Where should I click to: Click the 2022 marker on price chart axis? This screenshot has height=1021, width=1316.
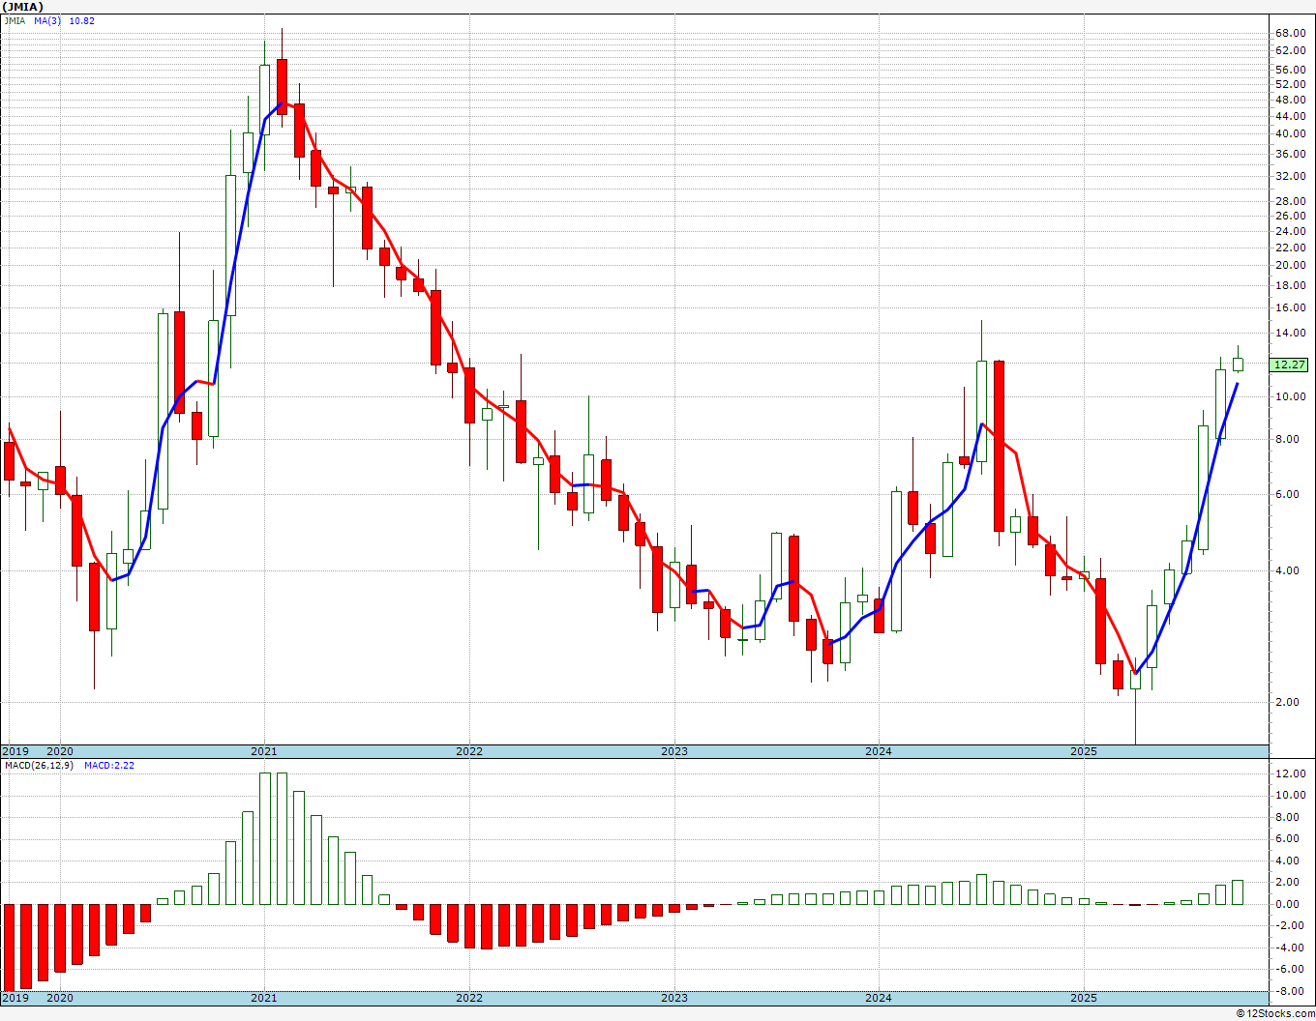(469, 751)
